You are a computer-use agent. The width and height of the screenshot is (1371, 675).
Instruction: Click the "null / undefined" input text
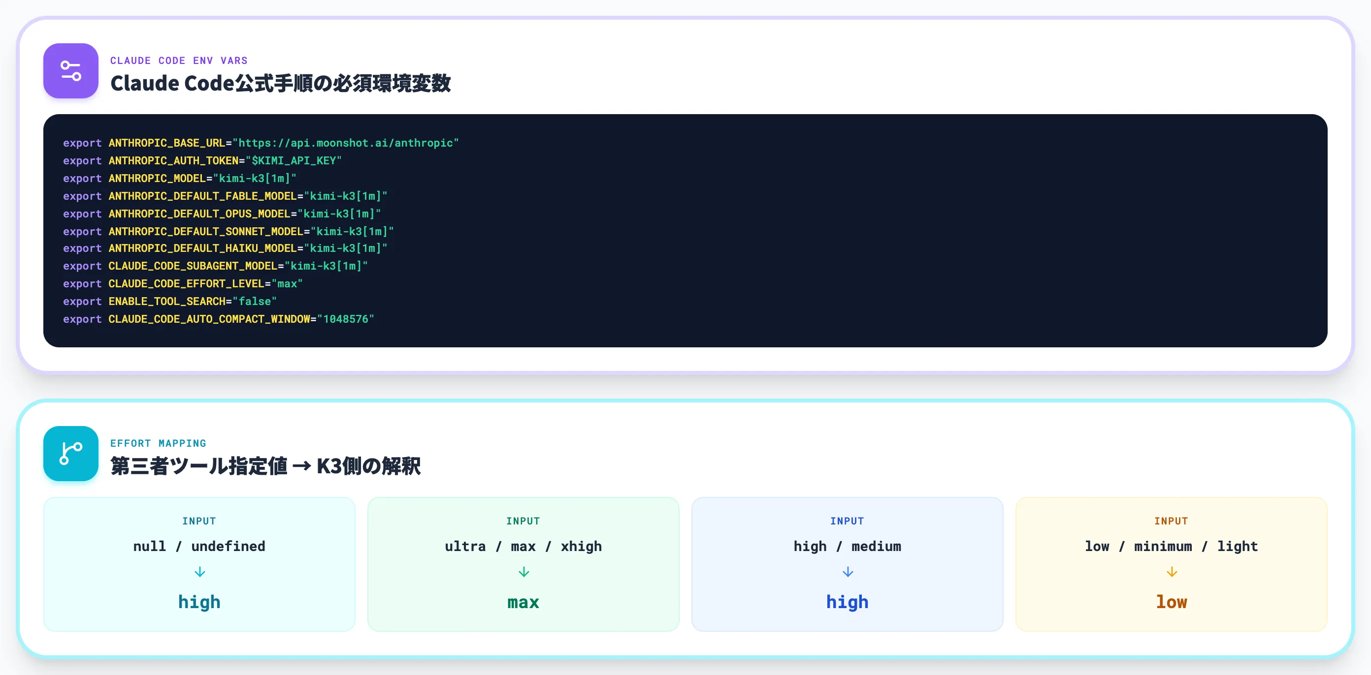pyautogui.click(x=199, y=546)
